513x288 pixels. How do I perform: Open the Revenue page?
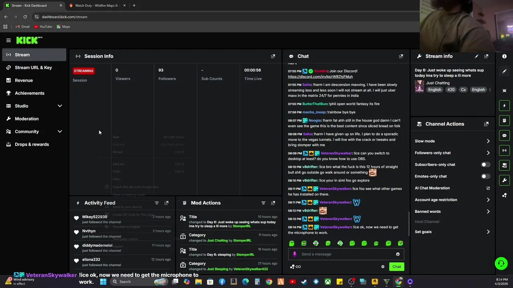pyautogui.click(x=34, y=80)
